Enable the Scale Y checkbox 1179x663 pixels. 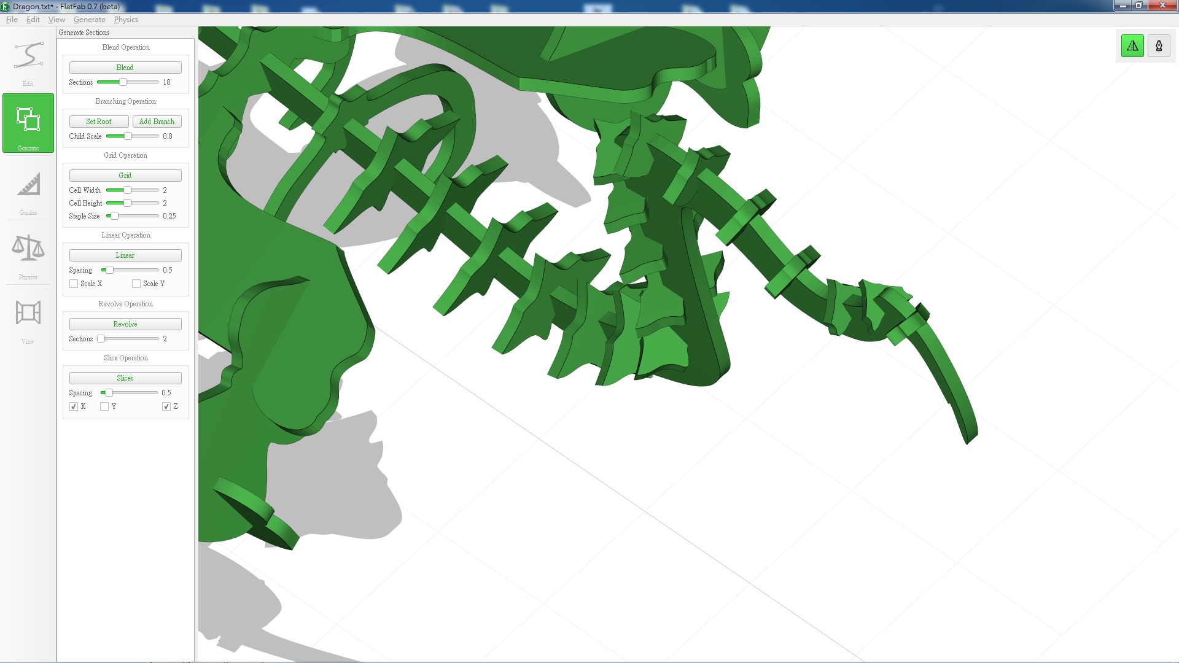click(136, 284)
